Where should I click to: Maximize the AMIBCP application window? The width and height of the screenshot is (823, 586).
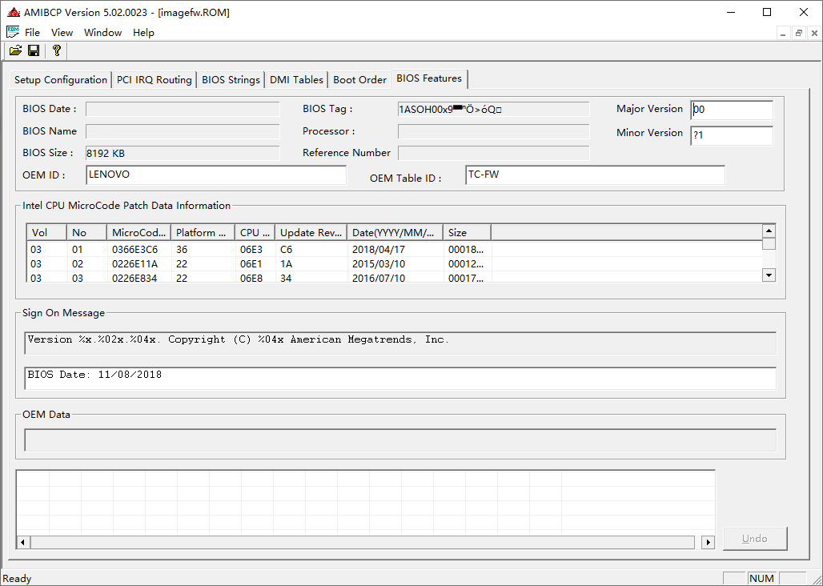767,12
